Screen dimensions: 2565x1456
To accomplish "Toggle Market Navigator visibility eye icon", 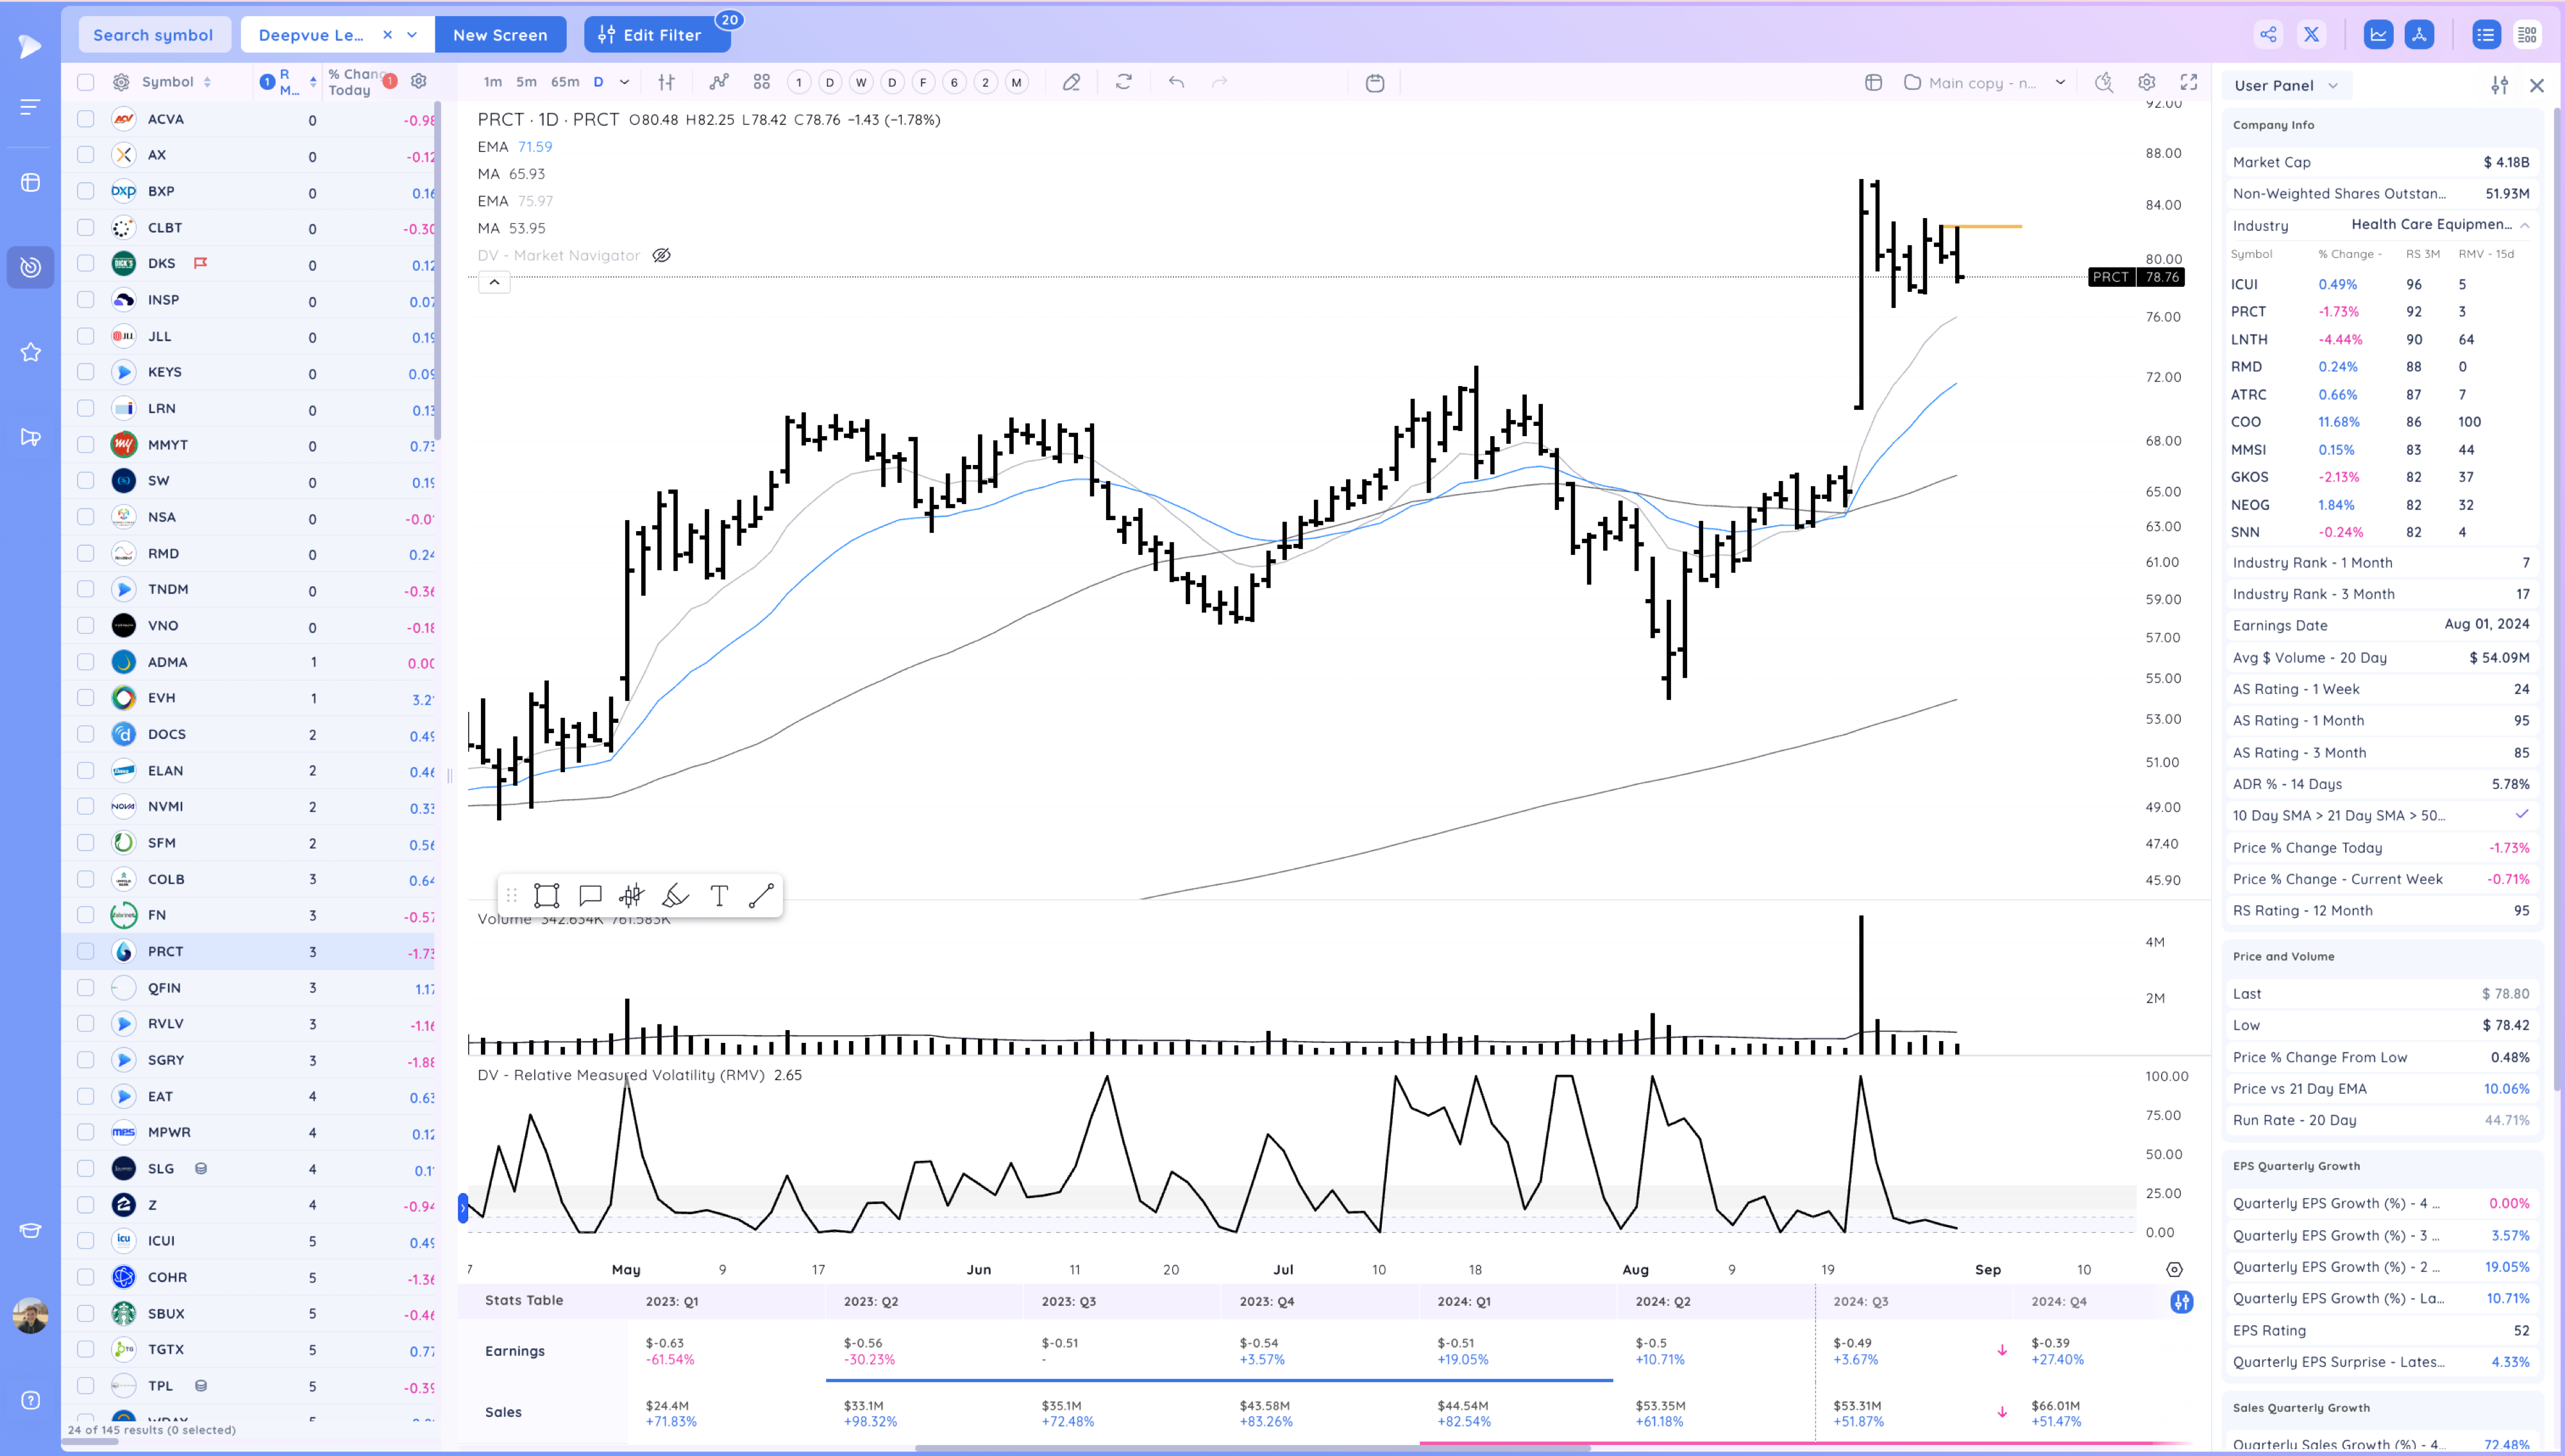I will (x=662, y=255).
